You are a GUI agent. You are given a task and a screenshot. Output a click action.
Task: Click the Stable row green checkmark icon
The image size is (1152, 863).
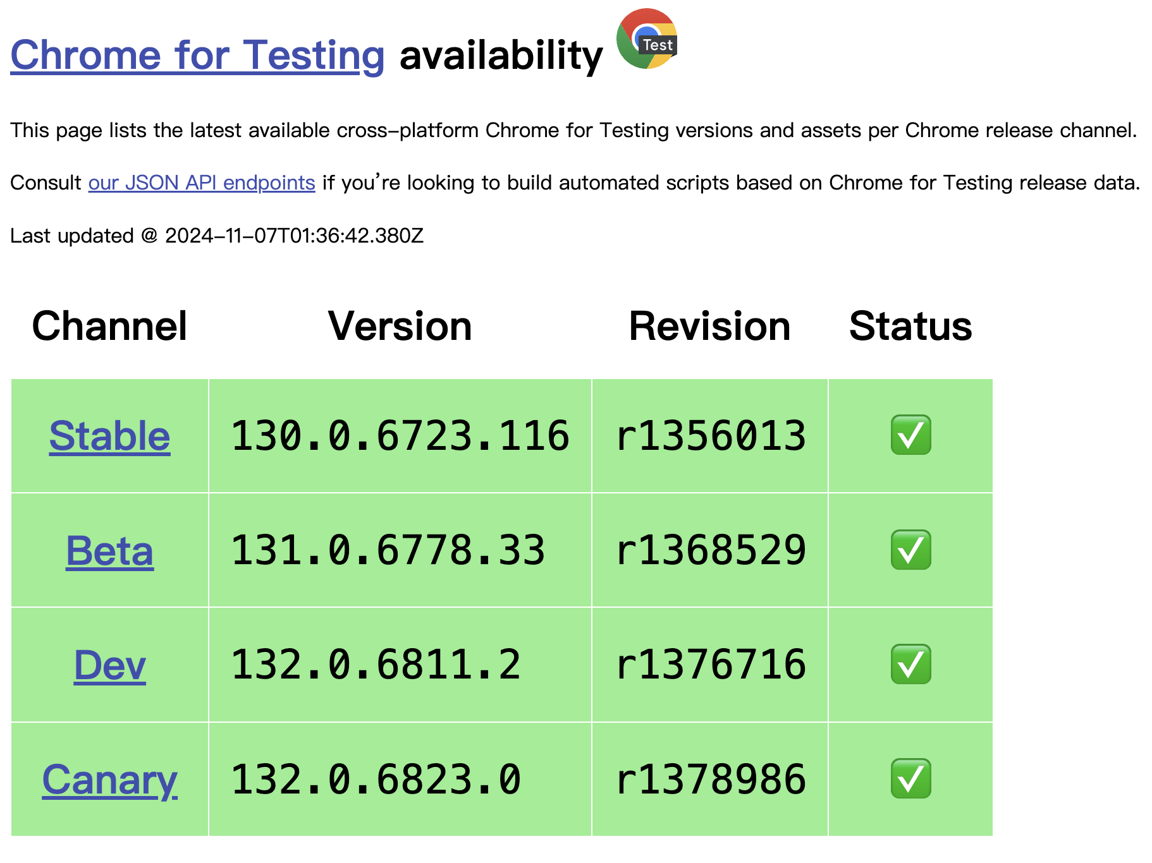[910, 435]
